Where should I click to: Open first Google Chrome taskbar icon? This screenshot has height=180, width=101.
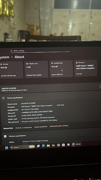coord(58,145)
